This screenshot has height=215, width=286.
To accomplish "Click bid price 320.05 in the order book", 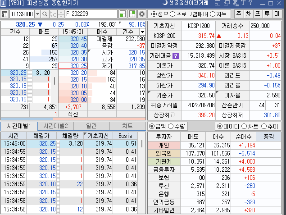I will click(73, 93).
